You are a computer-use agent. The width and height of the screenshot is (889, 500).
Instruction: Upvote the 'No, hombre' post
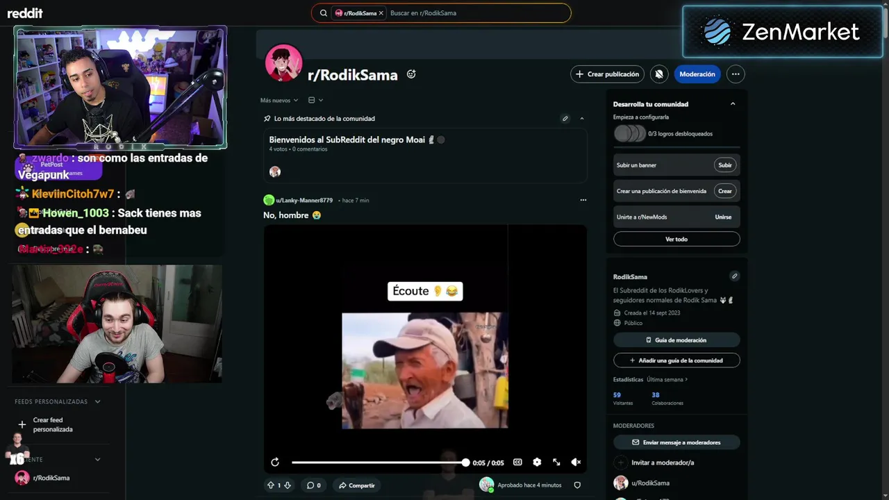(271, 485)
